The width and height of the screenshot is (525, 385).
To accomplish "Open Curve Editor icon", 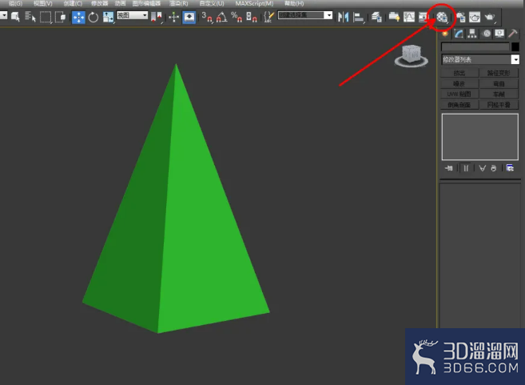I will pyautogui.click(x=409, y=17).
